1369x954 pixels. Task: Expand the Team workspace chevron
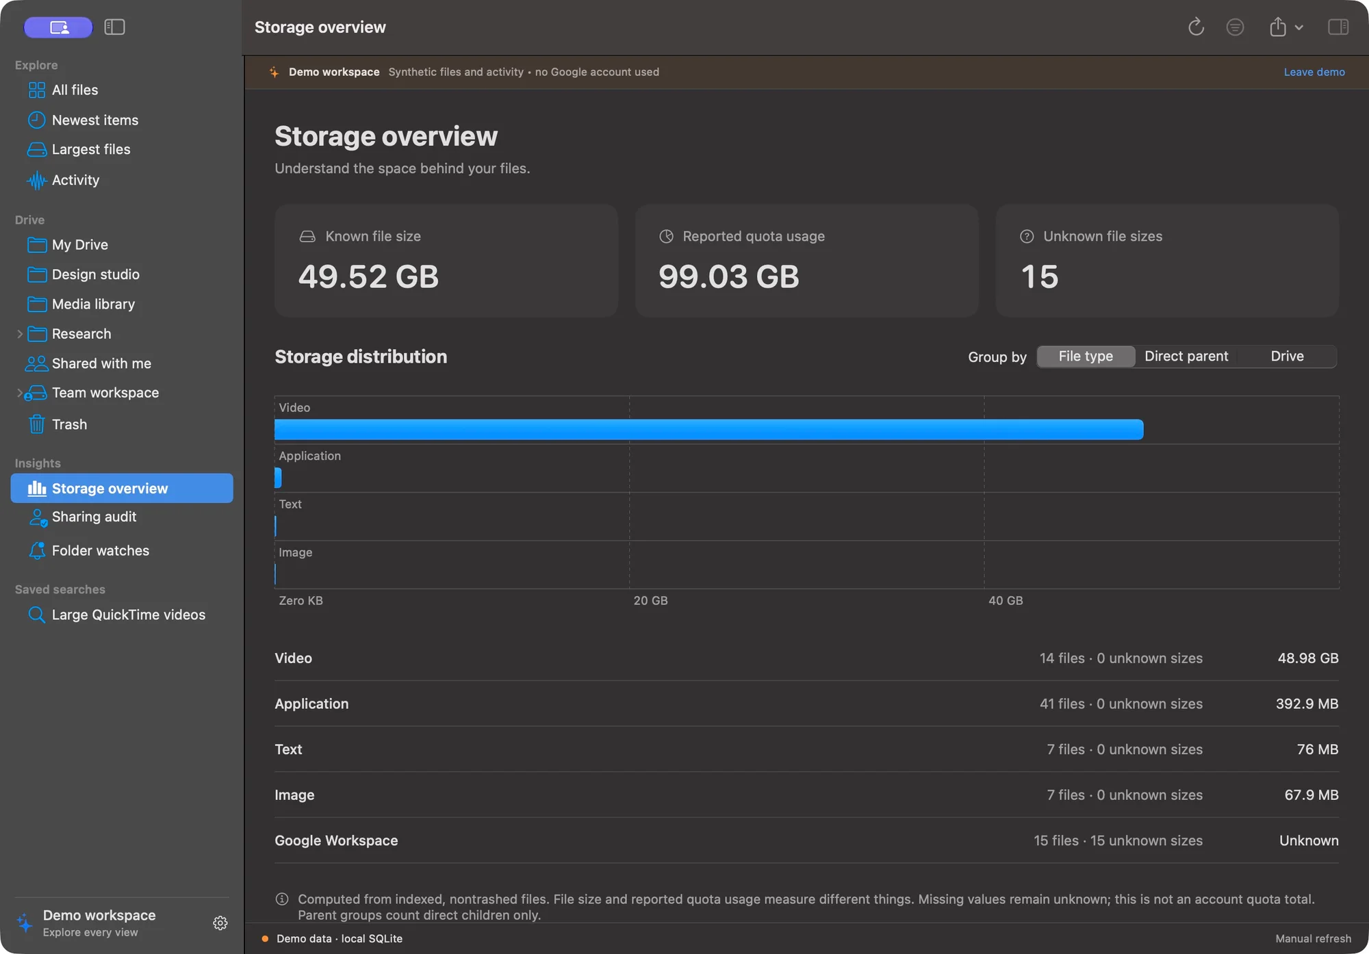pos(20,393)
